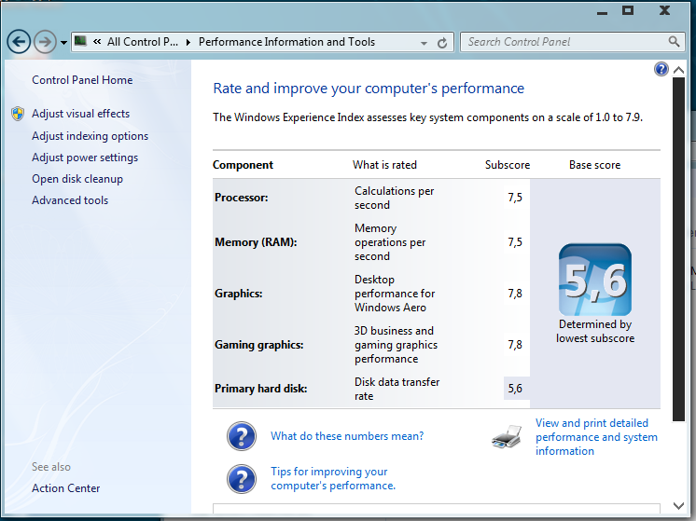The width and height of the screenshot is (696, 521).
Task: Click help icon beside Tips for improving
Action: (242, 479)
